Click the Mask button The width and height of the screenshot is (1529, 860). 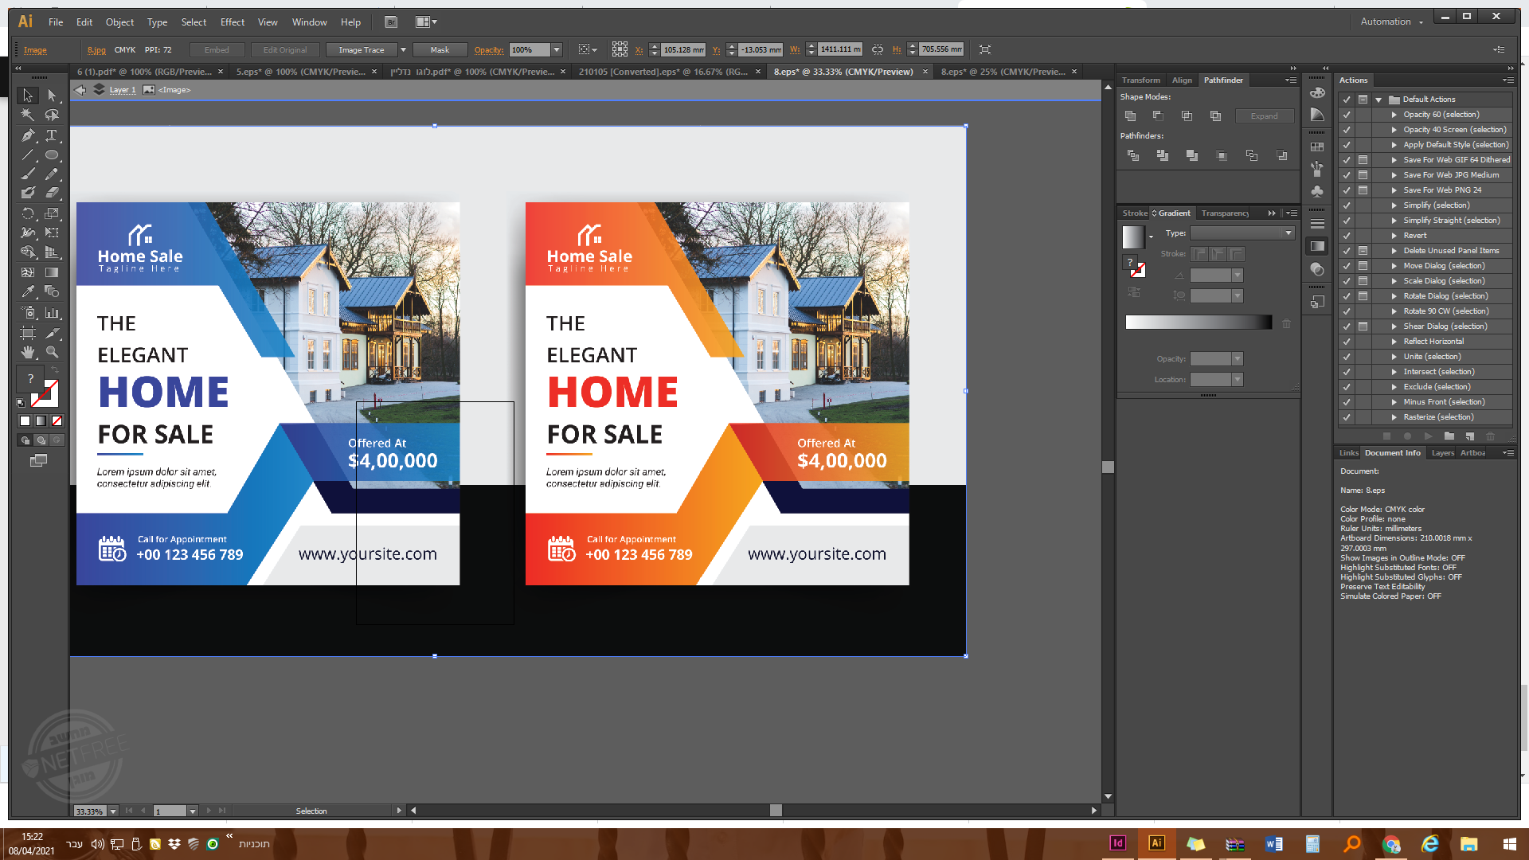pyautogui.click(x=440, y=50)
